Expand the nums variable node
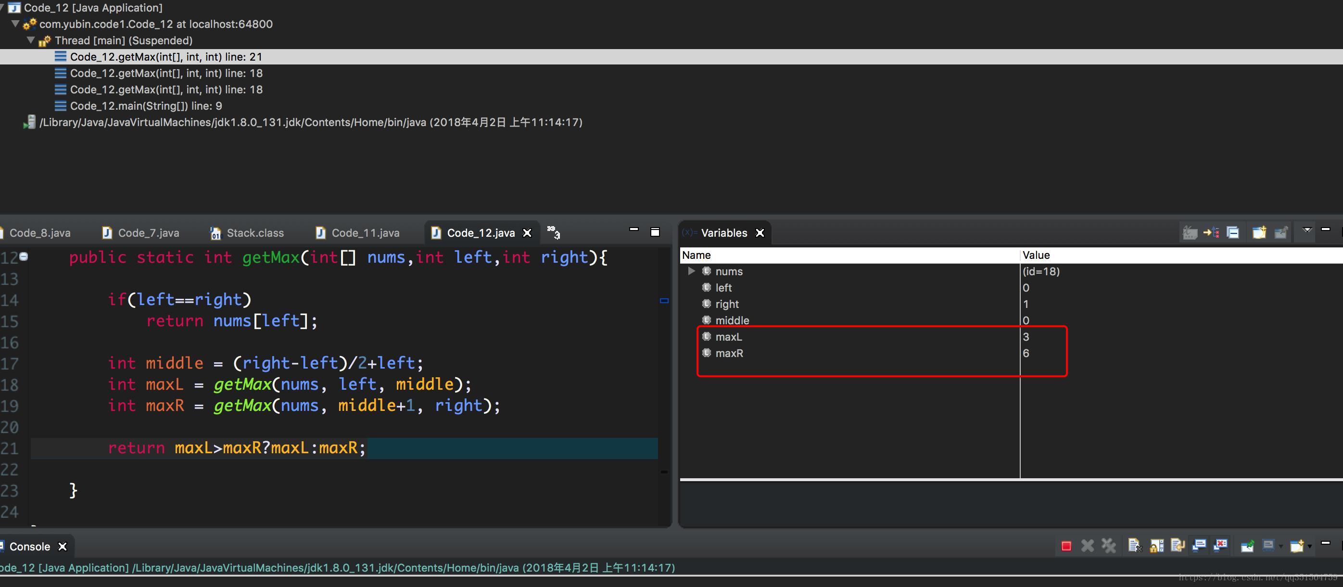 click(691, 271)
